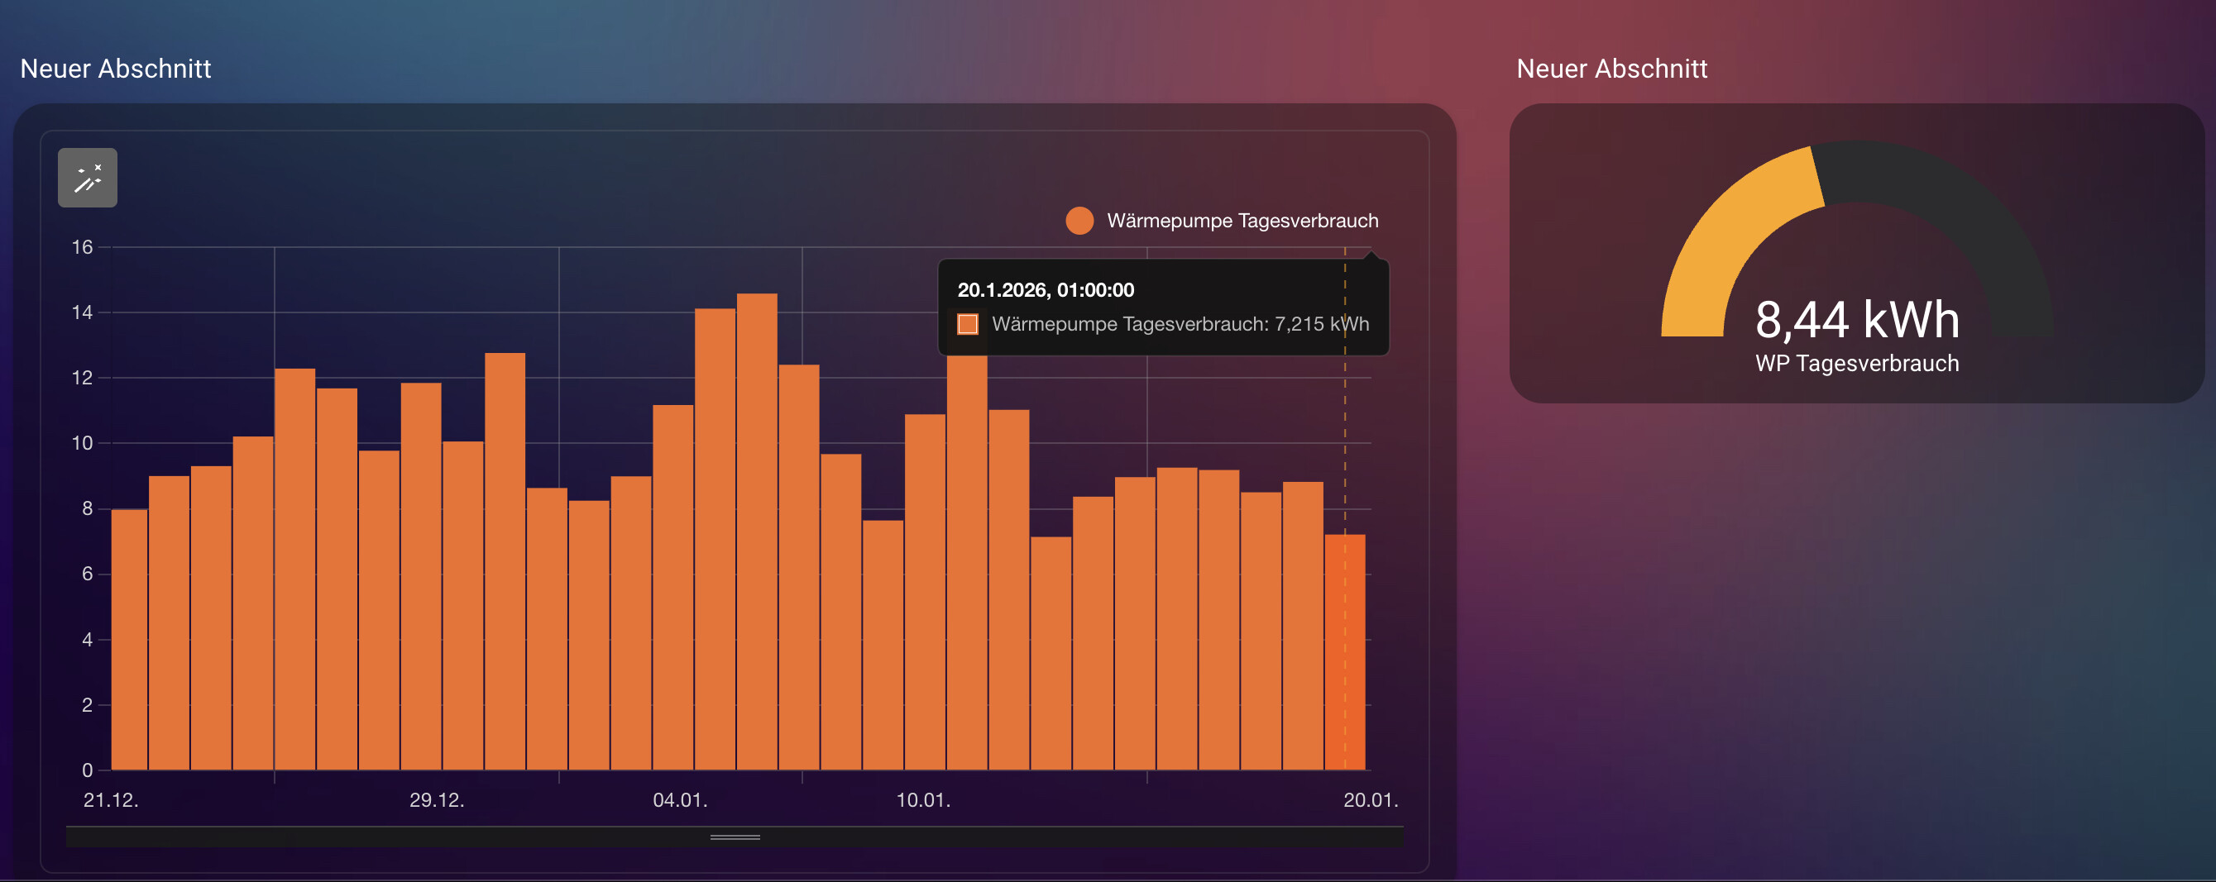Click the orange legend circle marker
2216x882 pixels.
1079,221
